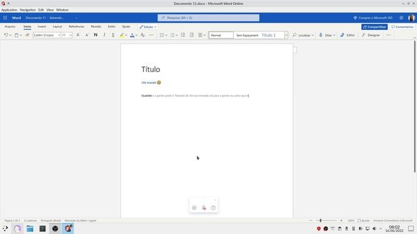
Task: Decrease font size with small A icon
Action: pos(87,35)
